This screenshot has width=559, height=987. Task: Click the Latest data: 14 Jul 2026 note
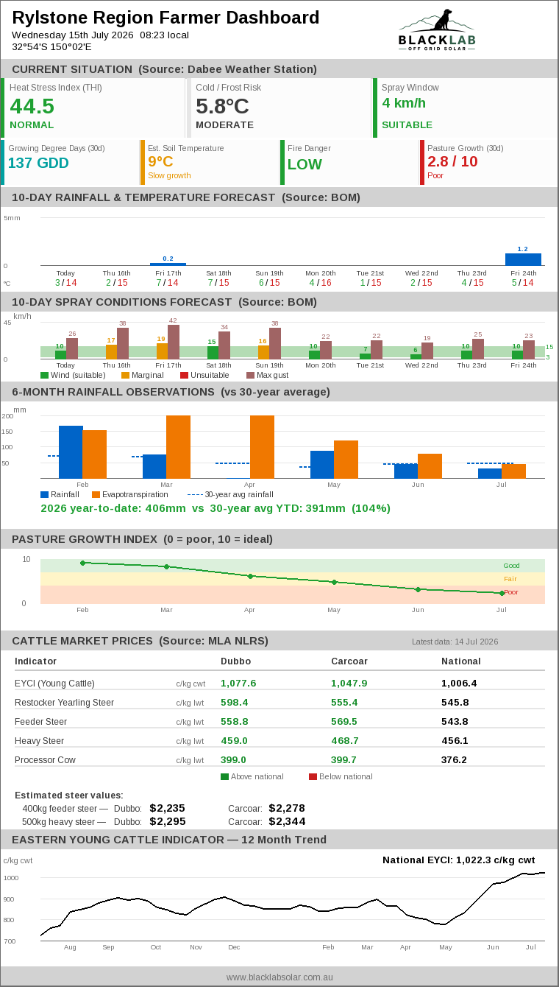pyautogui.click(x=455, y=642)
